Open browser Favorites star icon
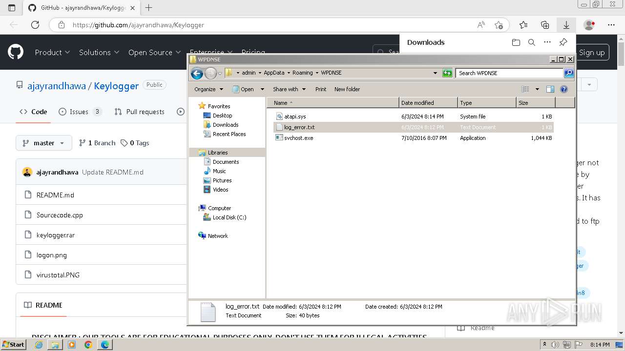625x351 pixels. pyautogui.click(x=523, y=25)
